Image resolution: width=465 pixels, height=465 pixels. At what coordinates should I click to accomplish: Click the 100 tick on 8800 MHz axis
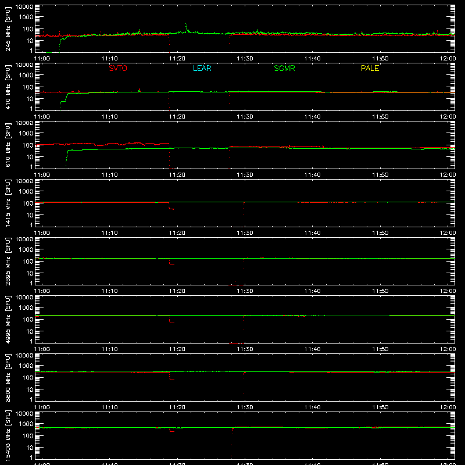[28, 377]
